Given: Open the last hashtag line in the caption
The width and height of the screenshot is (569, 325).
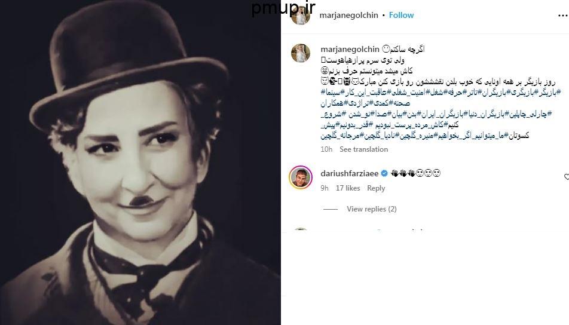Looking at the screenshot, I should coord(425,136).
